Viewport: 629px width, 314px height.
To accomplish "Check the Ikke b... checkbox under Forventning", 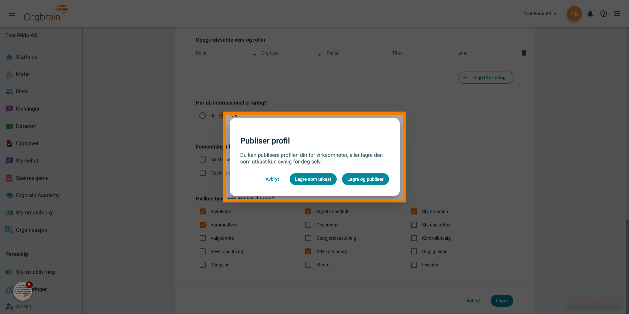I will tap(203, 159).
